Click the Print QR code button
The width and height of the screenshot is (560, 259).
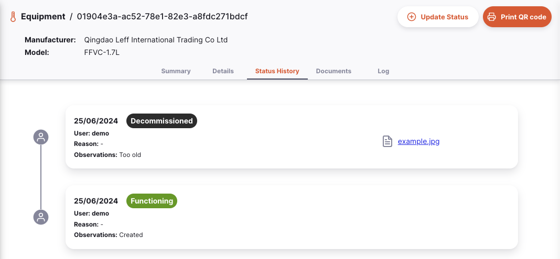pos(517,17)
